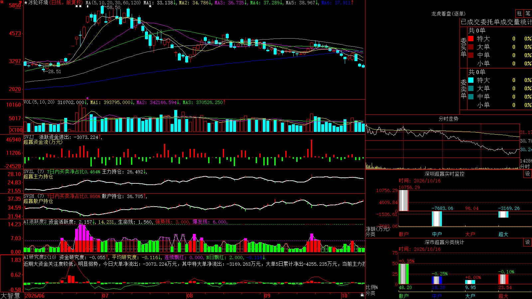
Task: Click the 已成交委托单成交量统计 header
Action: (x=496, y=22)
